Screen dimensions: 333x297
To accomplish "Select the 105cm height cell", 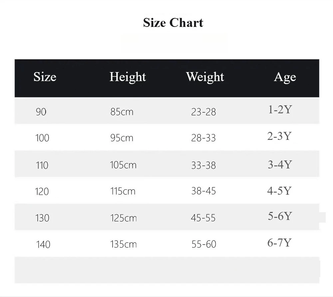I will (123, 165).
